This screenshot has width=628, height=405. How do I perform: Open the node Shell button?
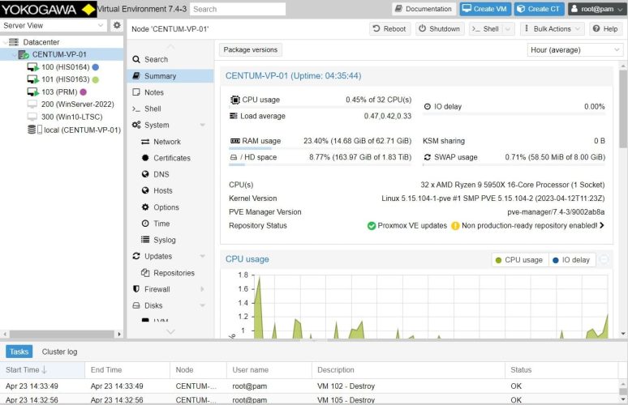485,29
